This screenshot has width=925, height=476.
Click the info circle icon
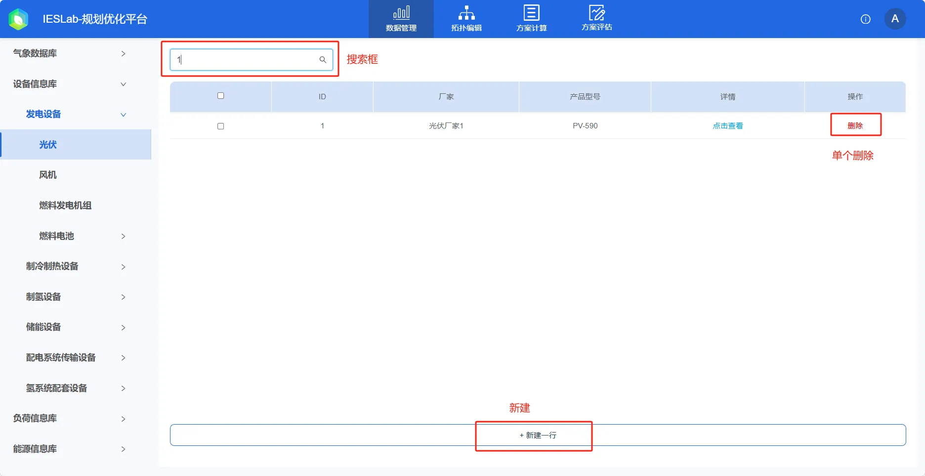click(x=866, y=19)
